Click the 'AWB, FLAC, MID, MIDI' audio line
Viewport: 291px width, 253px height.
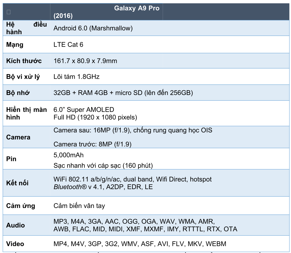click(x=145, y=229)
